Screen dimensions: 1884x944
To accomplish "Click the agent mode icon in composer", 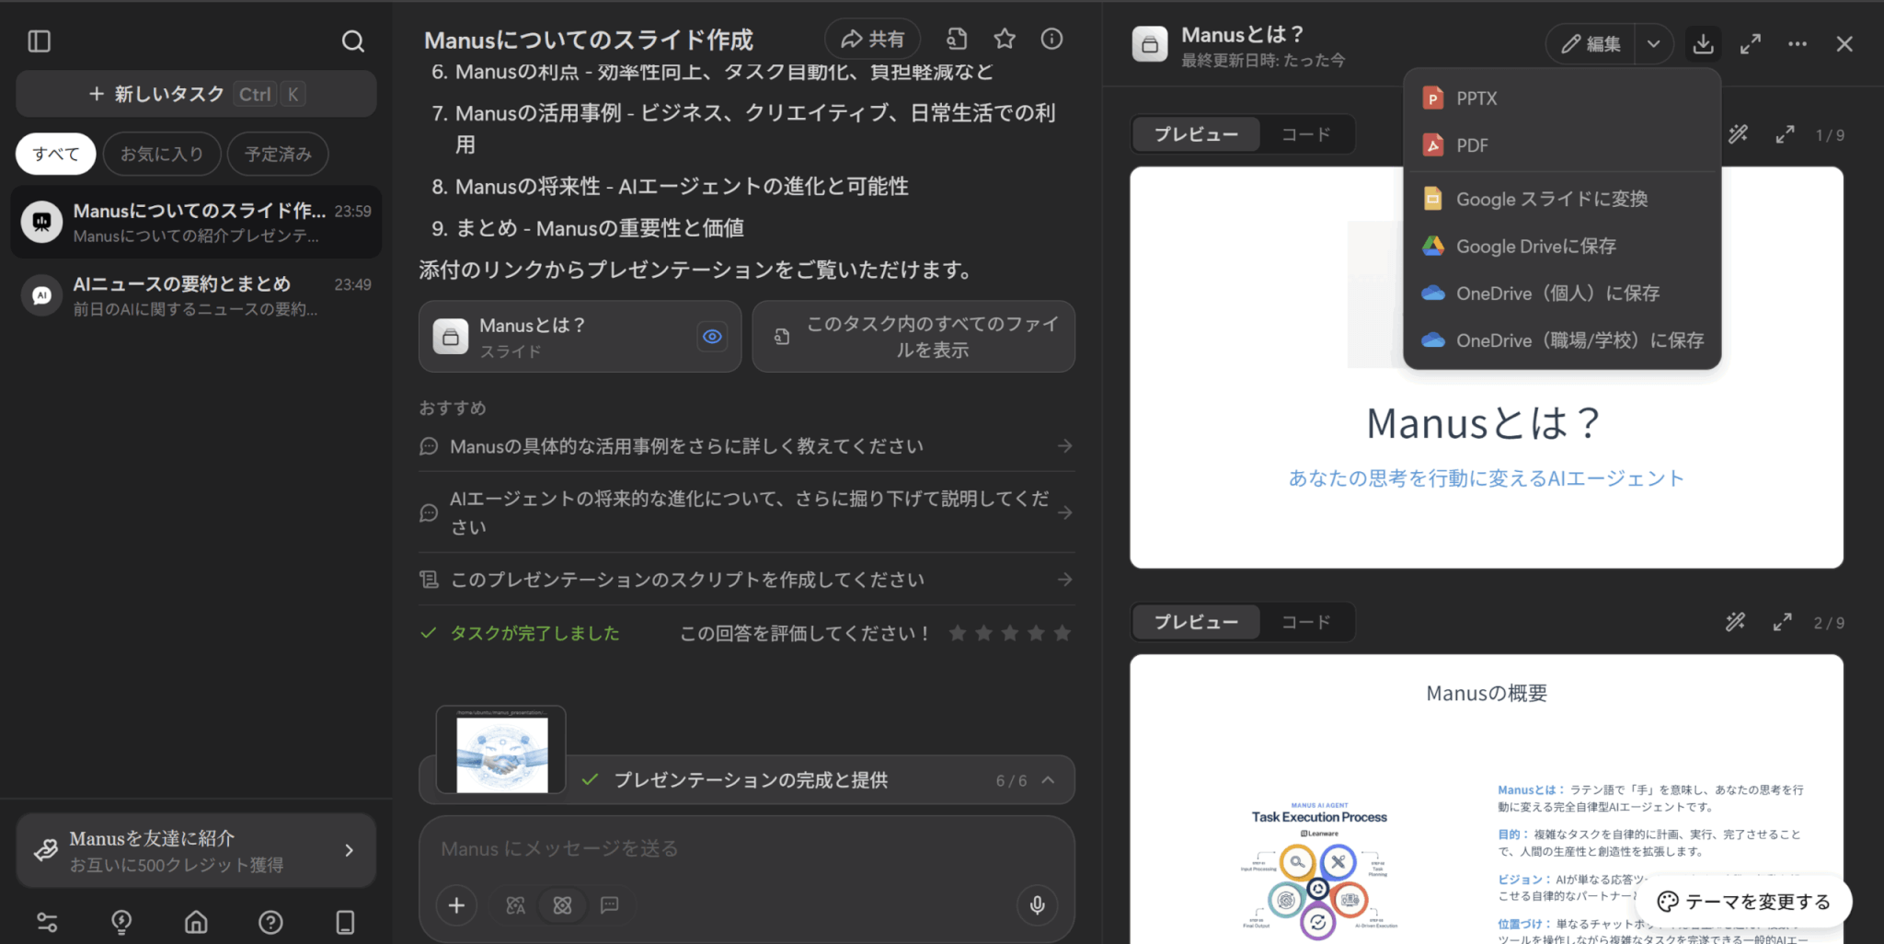I will [x=563, y=905].
